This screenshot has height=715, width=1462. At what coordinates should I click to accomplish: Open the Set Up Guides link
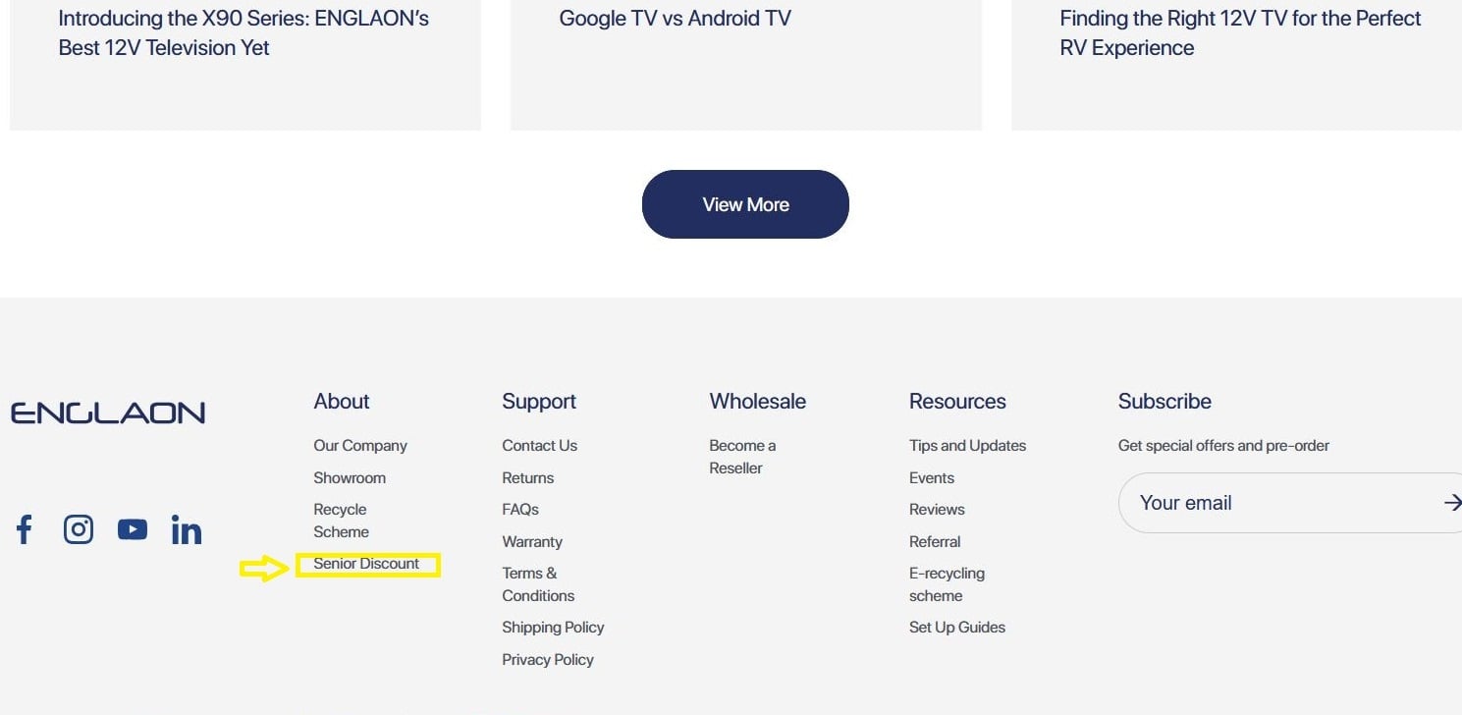(x=956, y=628)
